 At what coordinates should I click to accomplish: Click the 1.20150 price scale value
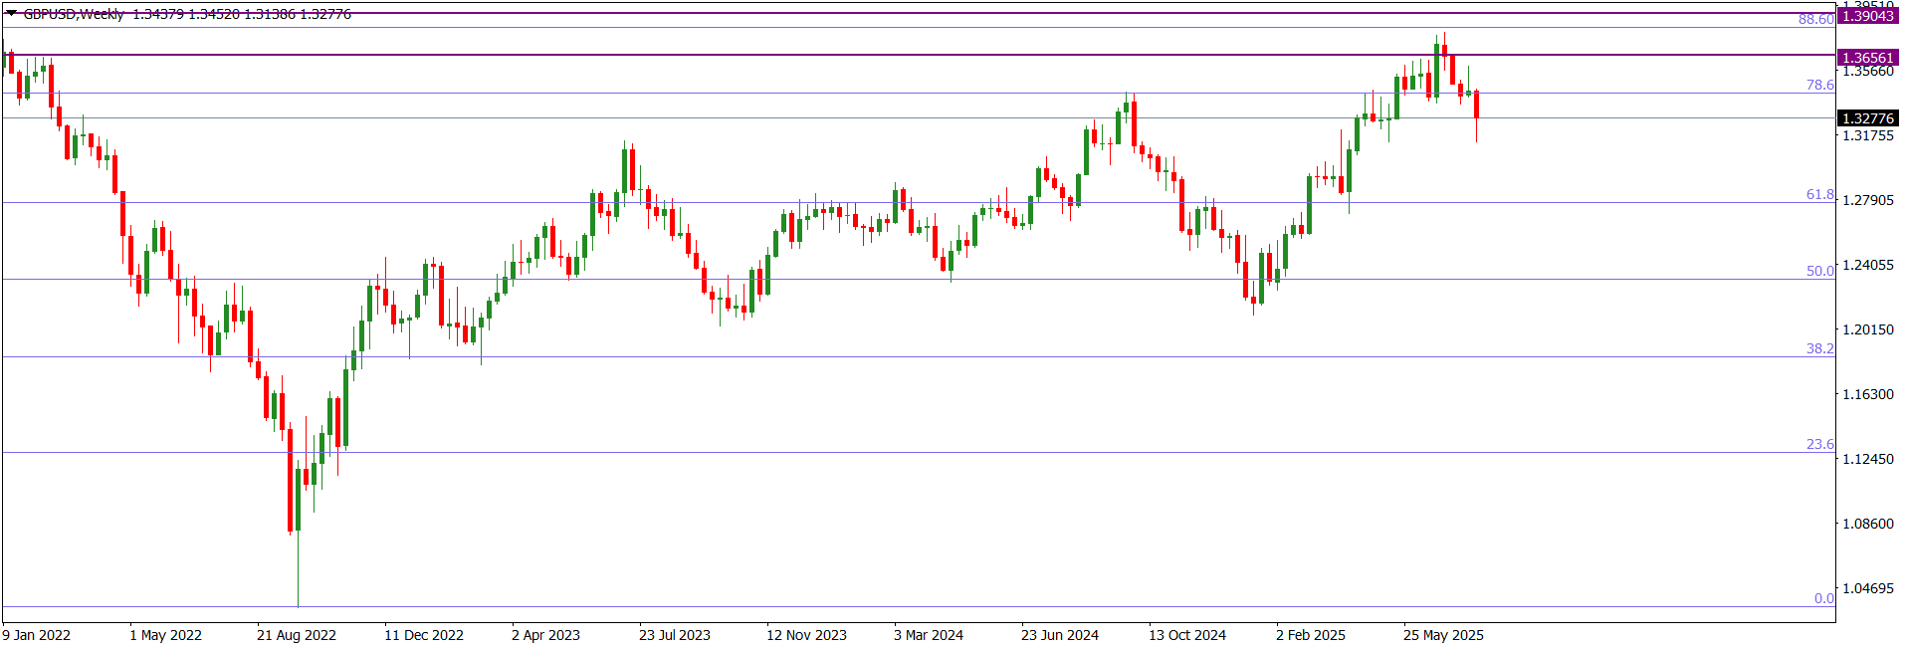pyautogui.click(x=1868, y=329)
